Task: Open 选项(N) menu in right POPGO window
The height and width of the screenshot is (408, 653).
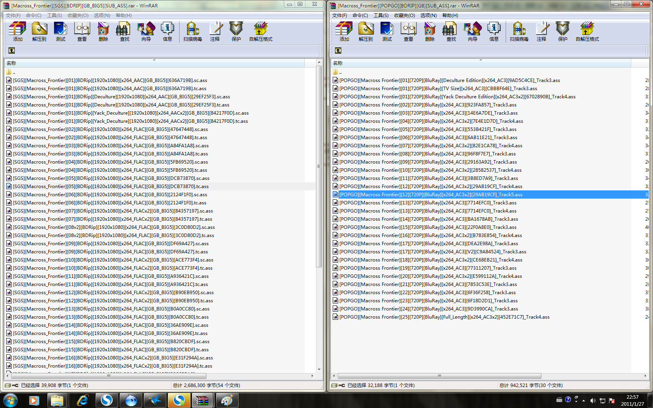Action: point(428,16)
